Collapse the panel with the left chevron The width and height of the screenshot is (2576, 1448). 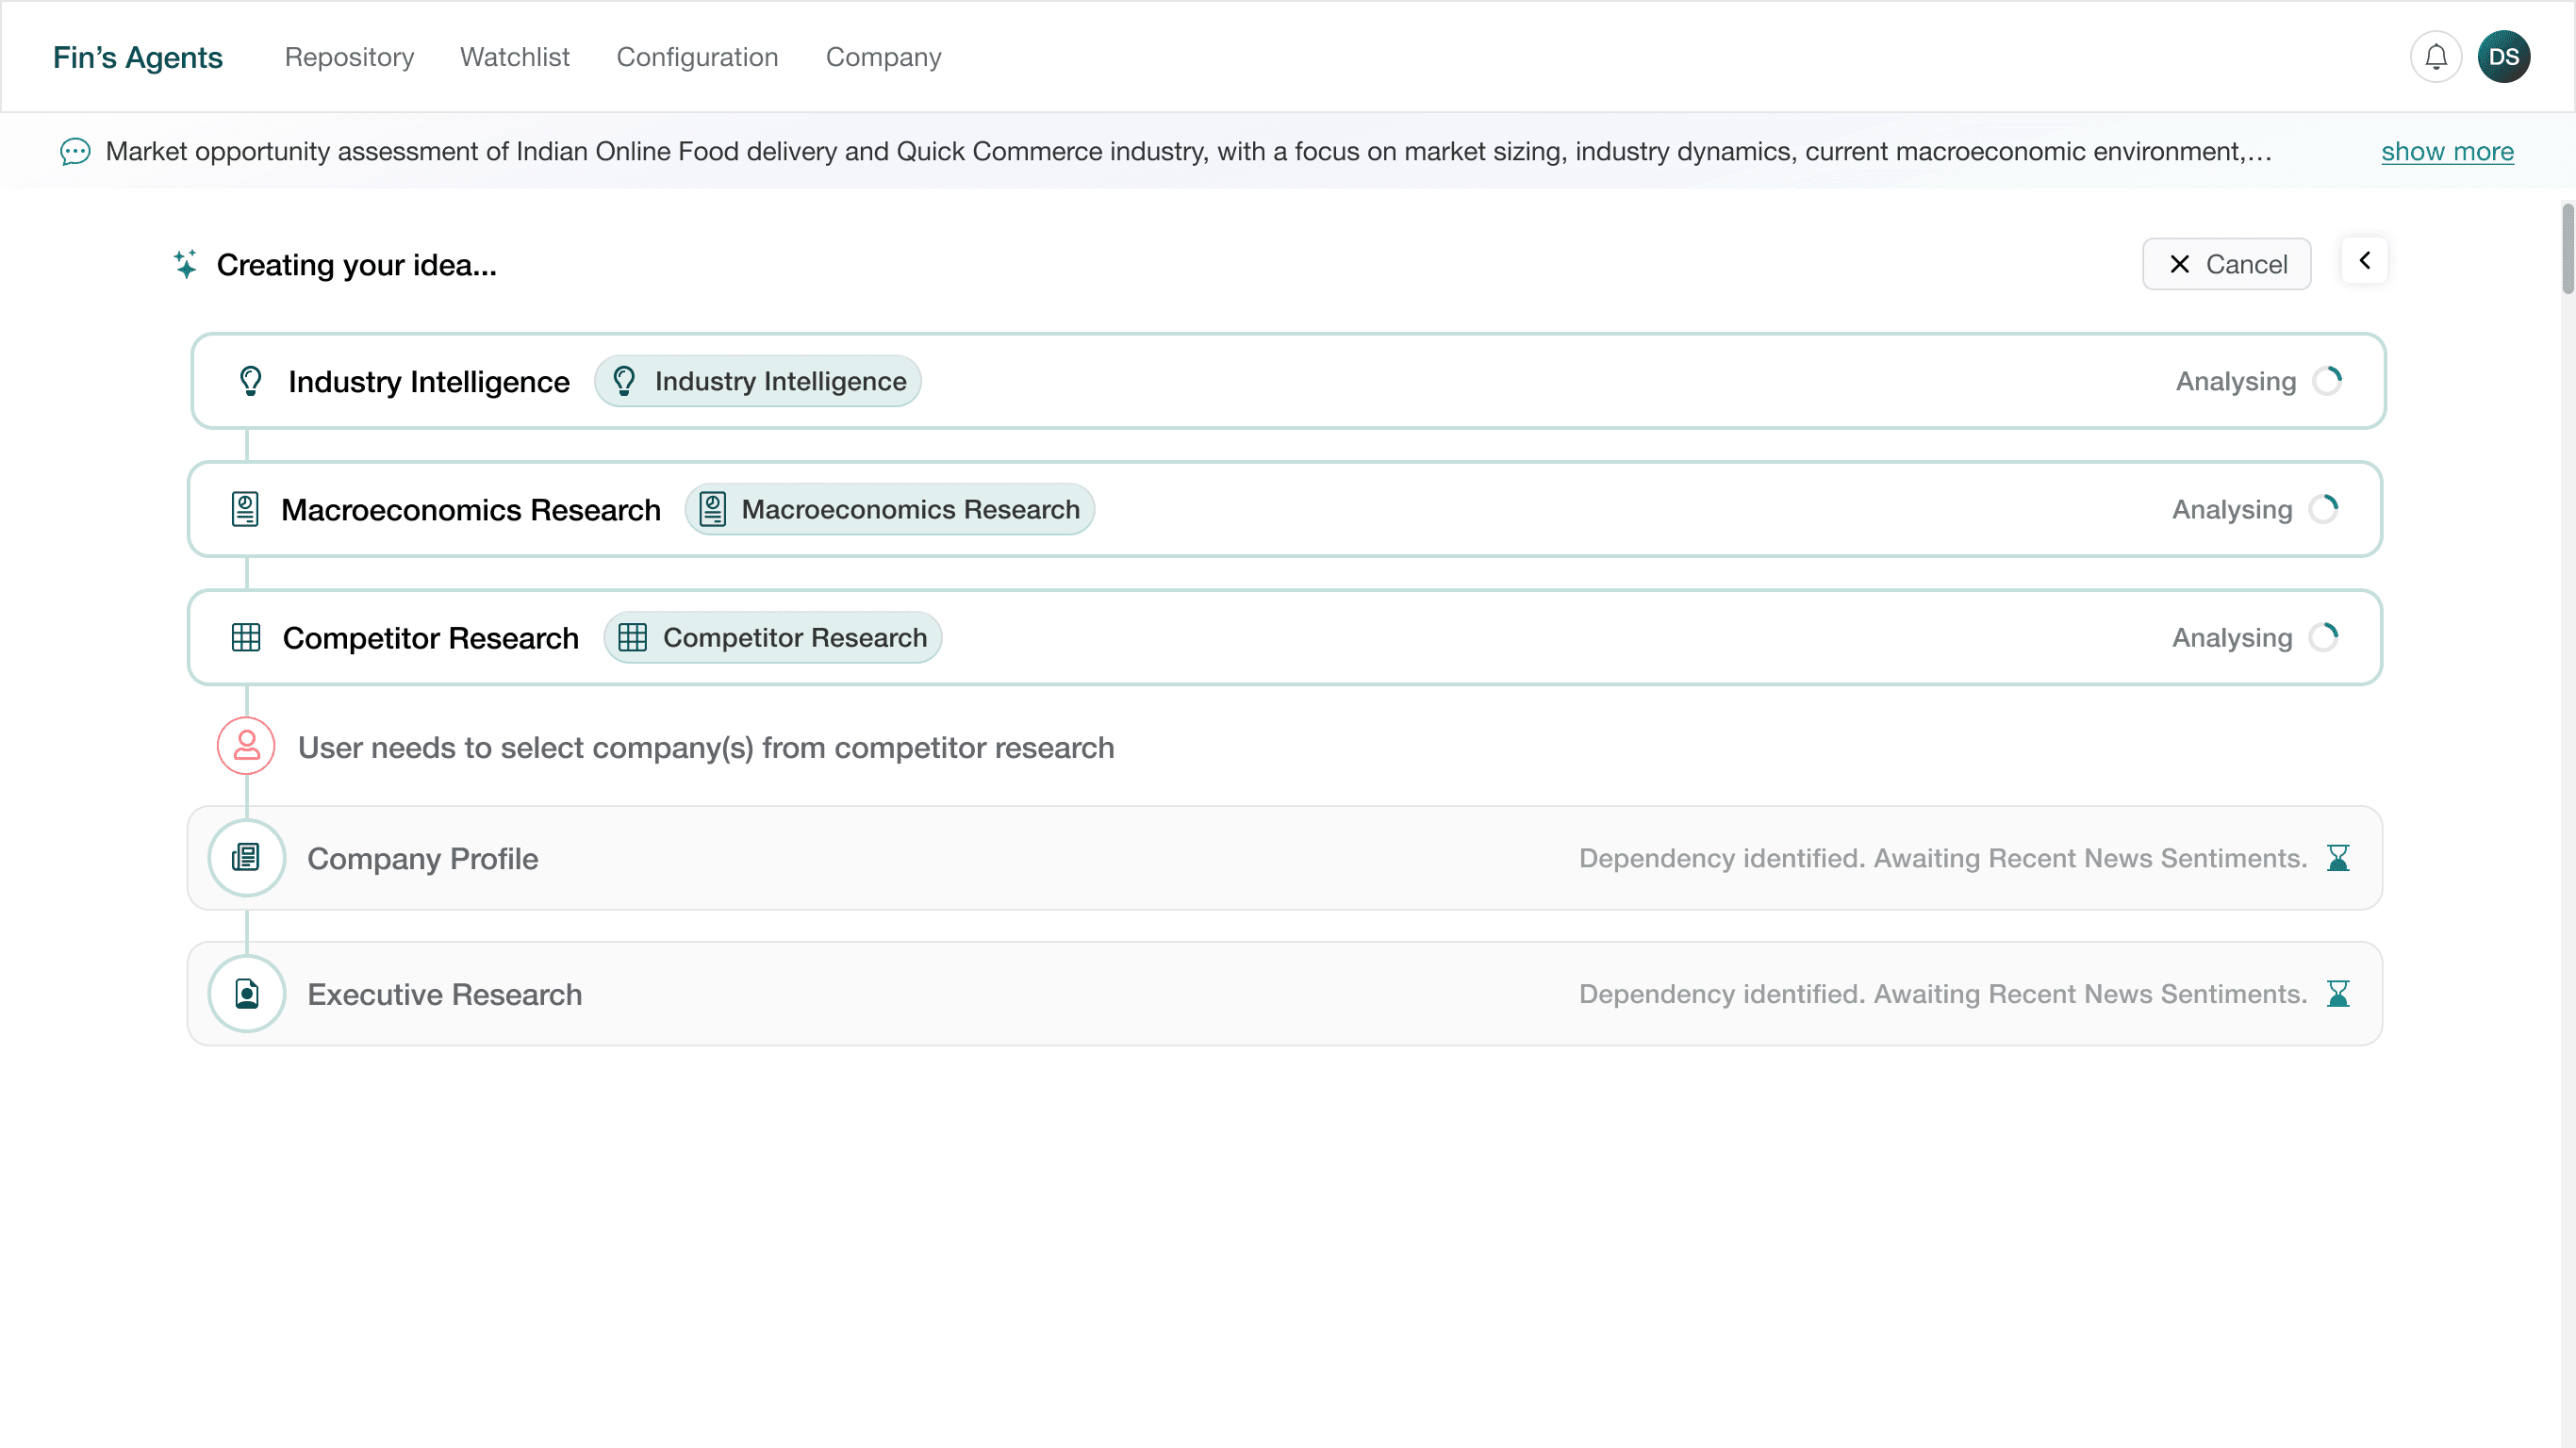(x=2365, y=261)
